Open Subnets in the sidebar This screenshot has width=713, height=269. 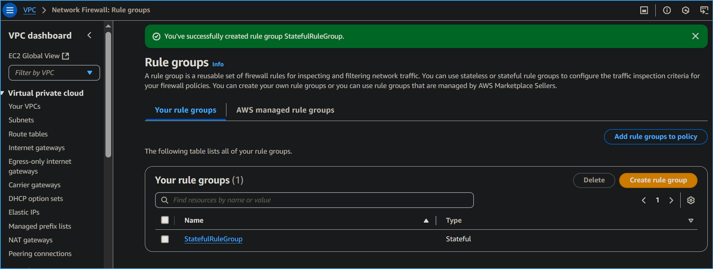click(x=21, y=120)
